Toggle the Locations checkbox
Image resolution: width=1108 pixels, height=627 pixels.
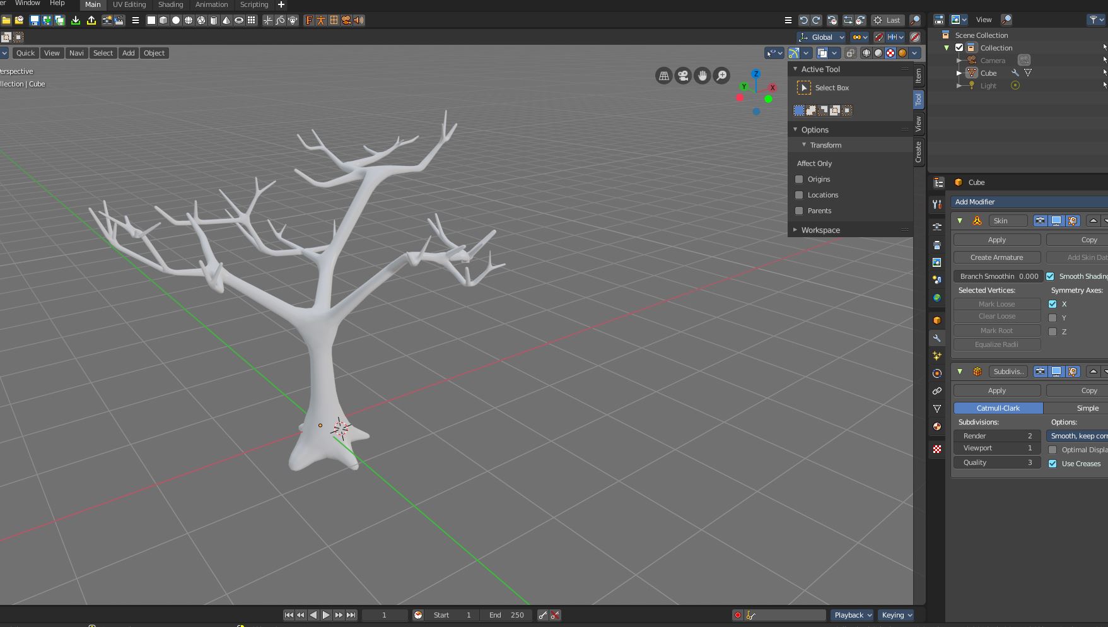point(799,195)
